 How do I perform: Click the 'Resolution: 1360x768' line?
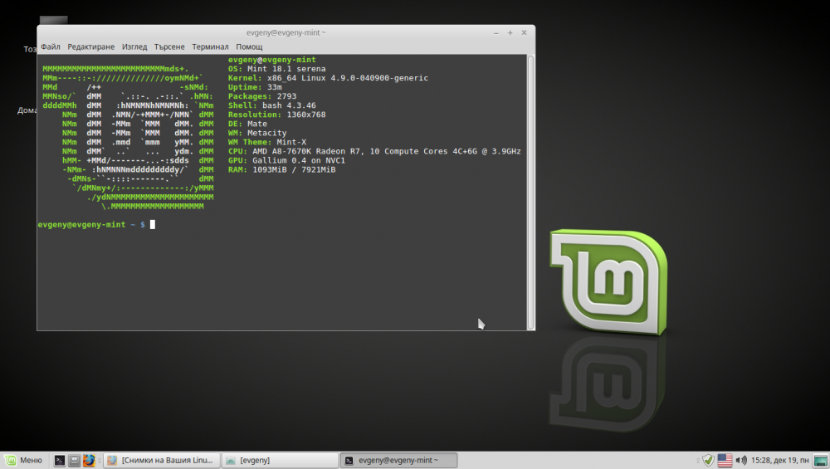(x=277, y=115)
